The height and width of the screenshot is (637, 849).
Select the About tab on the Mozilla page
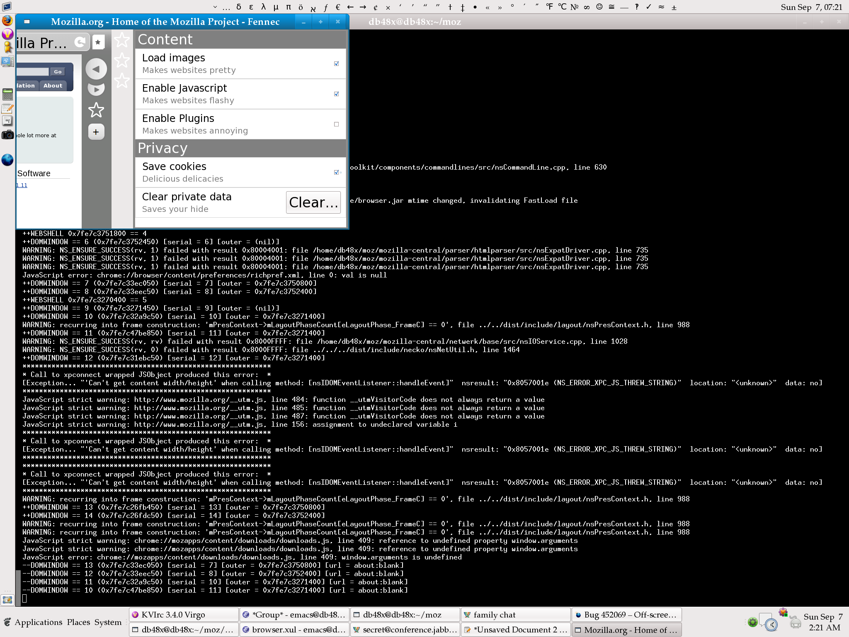[x=53, y=85]
